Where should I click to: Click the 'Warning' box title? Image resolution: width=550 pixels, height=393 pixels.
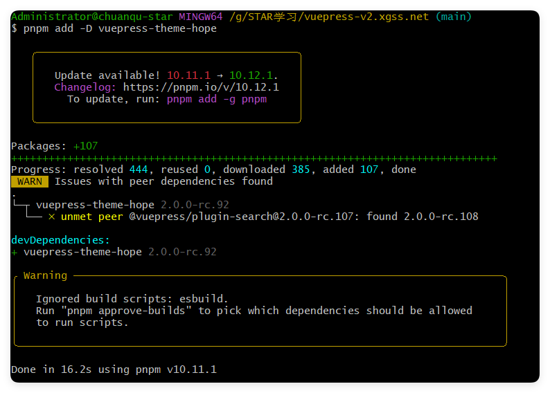coord(45,275)
